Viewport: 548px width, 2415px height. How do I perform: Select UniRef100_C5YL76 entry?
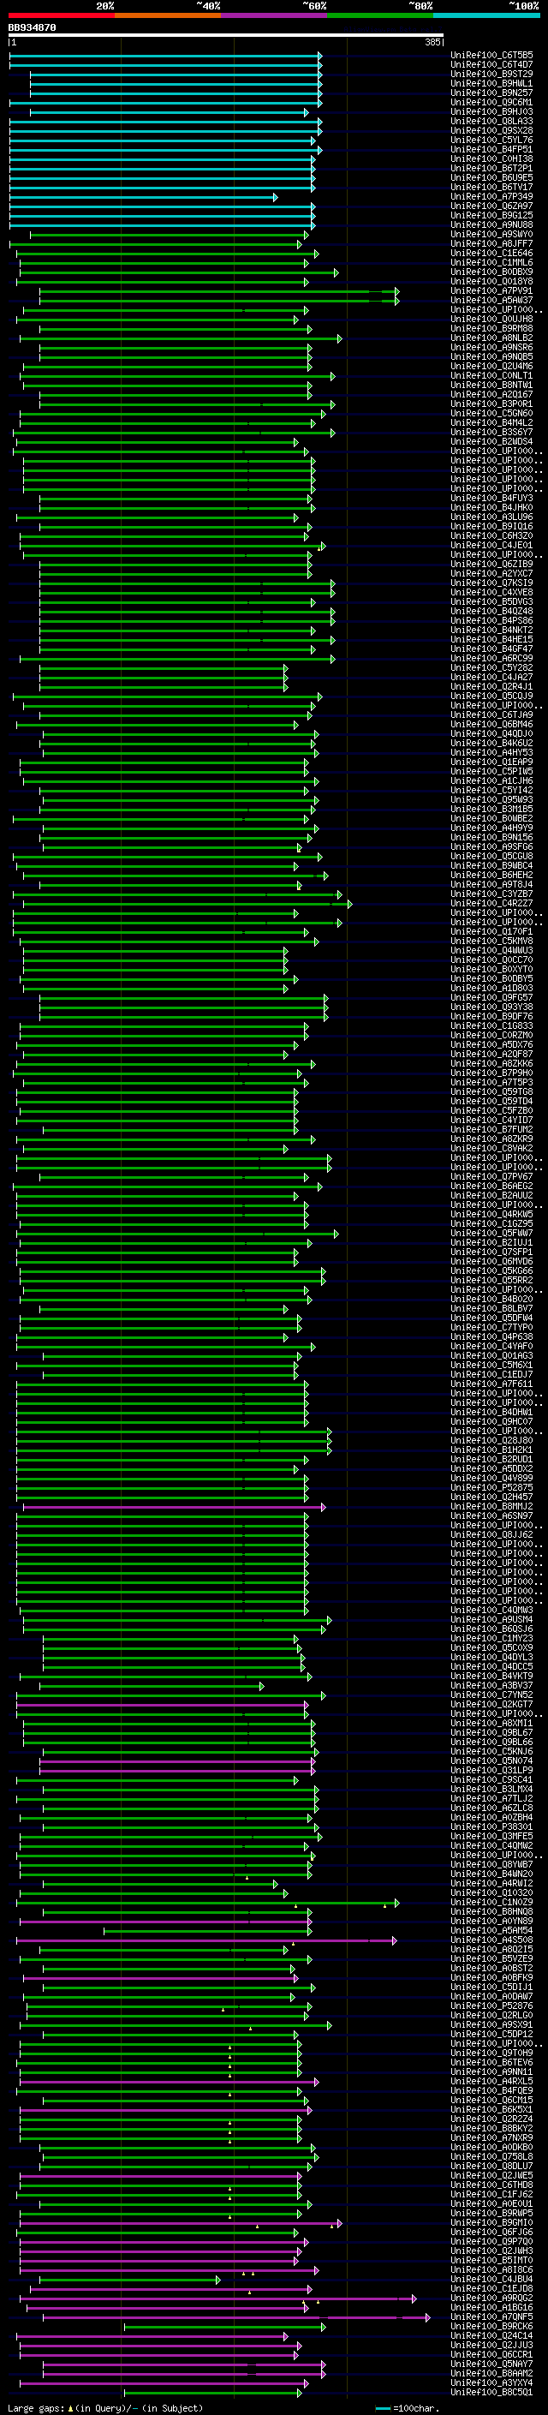(491, 140)
